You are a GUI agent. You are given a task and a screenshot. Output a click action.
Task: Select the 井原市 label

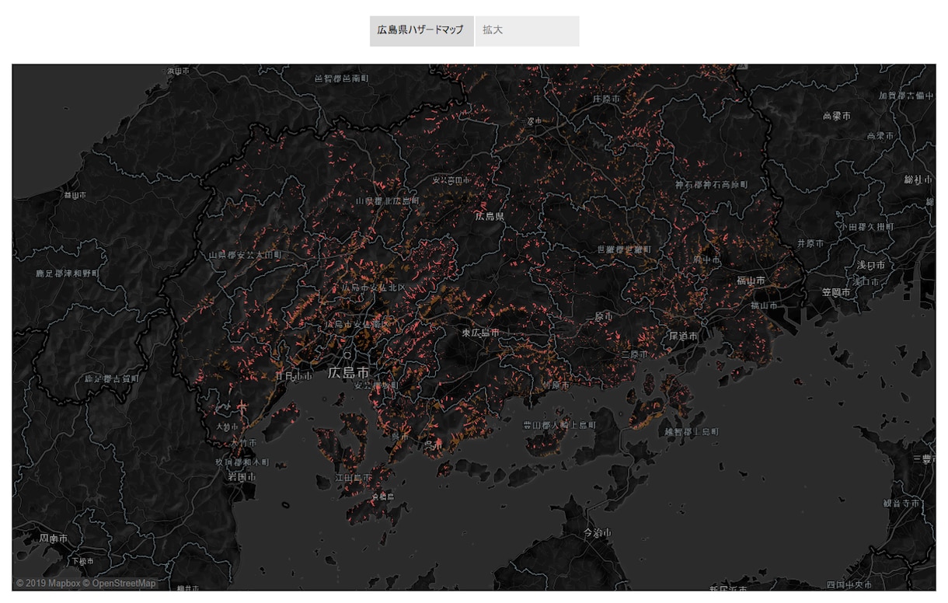(810, 243)
